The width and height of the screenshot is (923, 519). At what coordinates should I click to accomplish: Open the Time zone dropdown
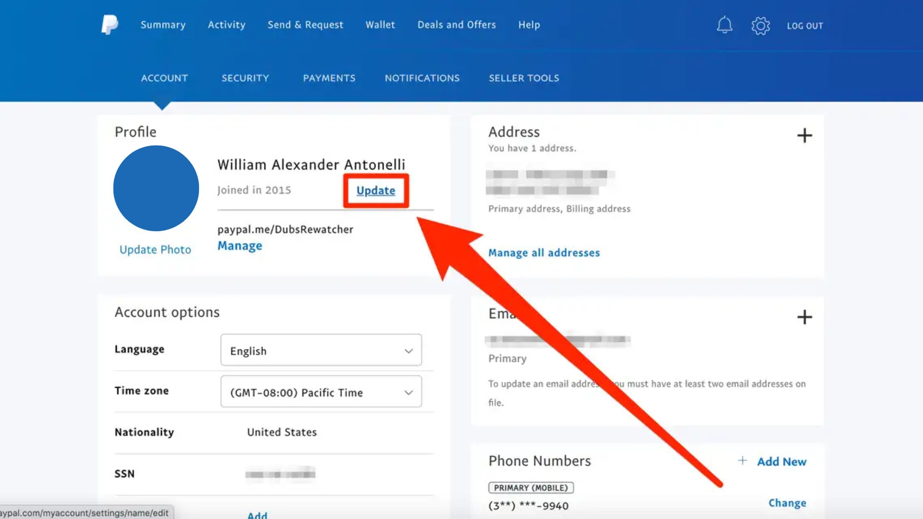pos(321,392)
